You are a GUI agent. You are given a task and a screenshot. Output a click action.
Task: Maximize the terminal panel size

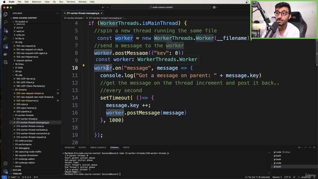310,148
